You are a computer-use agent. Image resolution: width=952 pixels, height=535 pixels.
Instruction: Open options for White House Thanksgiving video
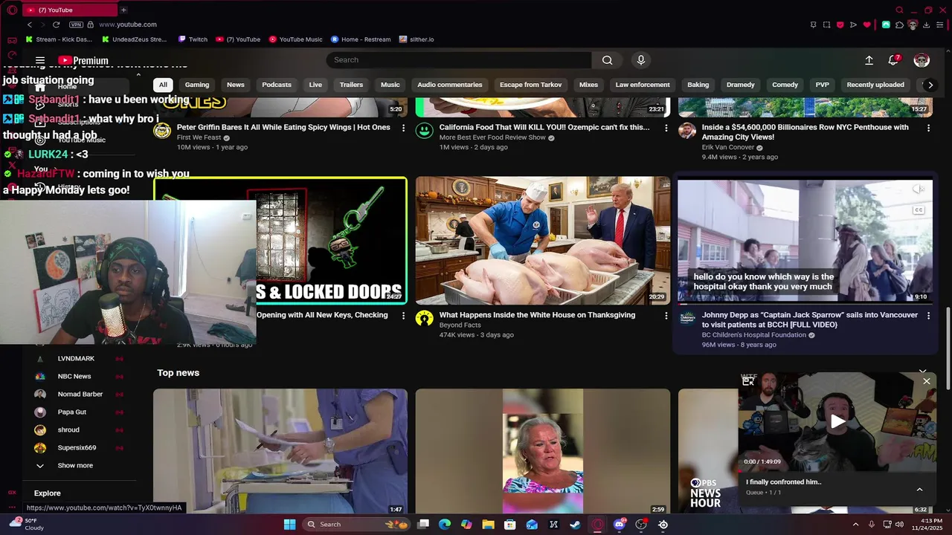[x=666, y=316]
